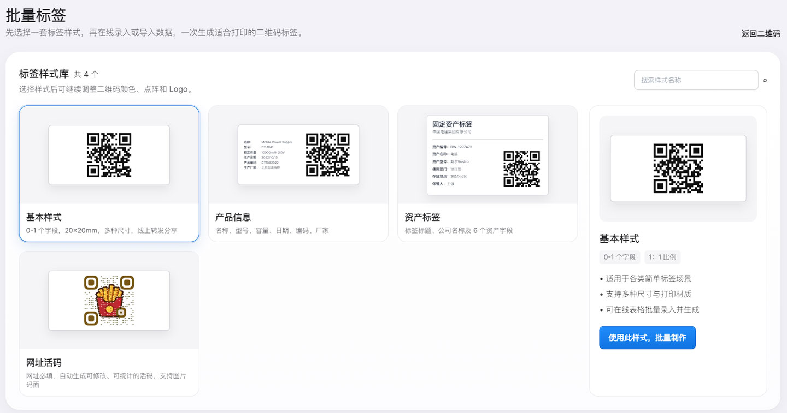Click the 0-1 个字段 tag
Viewport: 787px width, 413px height.
click(x=620, y=257)
